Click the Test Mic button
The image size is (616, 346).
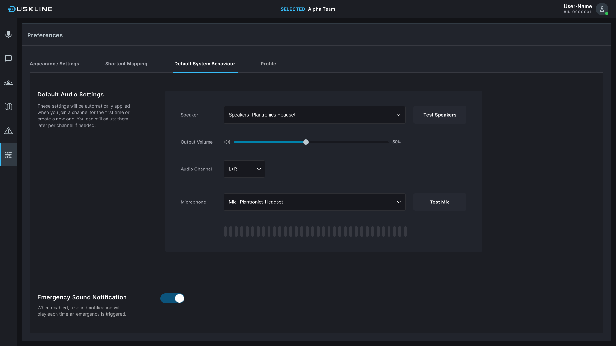(x=440, y=202)
